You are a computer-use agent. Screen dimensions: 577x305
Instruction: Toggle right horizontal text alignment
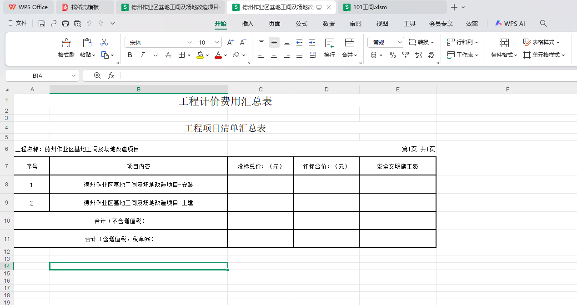287,55
